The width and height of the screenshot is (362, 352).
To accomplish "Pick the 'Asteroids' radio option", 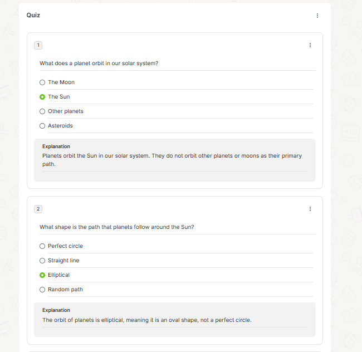I will 42,126.
